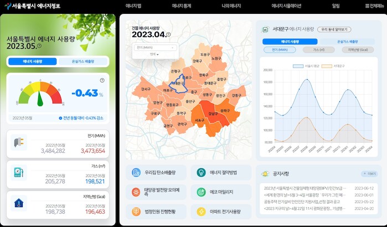Open 에너지 통계 in top navigation
The height and width of the screenshot is (227, 387).
pyautogui.click(x=181, y=6)
